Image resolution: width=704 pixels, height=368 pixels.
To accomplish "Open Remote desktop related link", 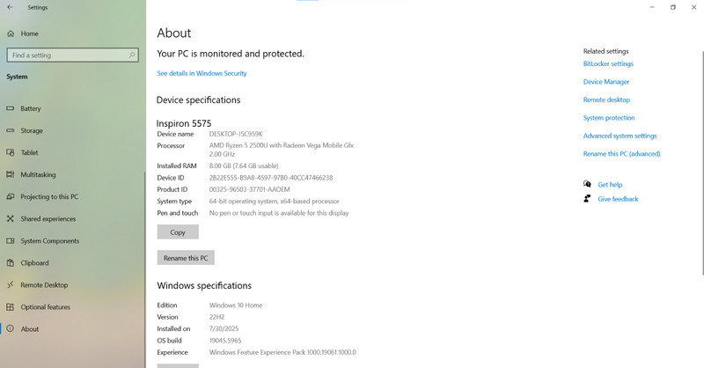I will coord(606,99).
